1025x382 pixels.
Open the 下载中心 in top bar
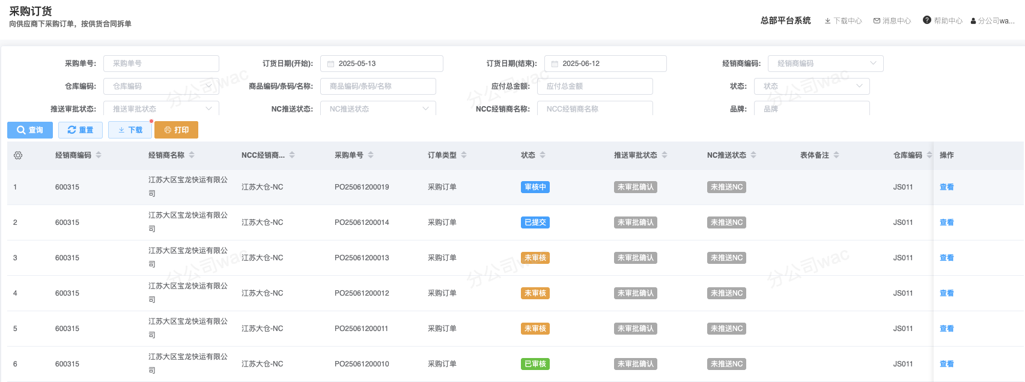point(843,20)
